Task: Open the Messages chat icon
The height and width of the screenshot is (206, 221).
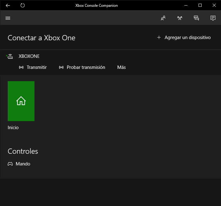Action: pos(196,18)
